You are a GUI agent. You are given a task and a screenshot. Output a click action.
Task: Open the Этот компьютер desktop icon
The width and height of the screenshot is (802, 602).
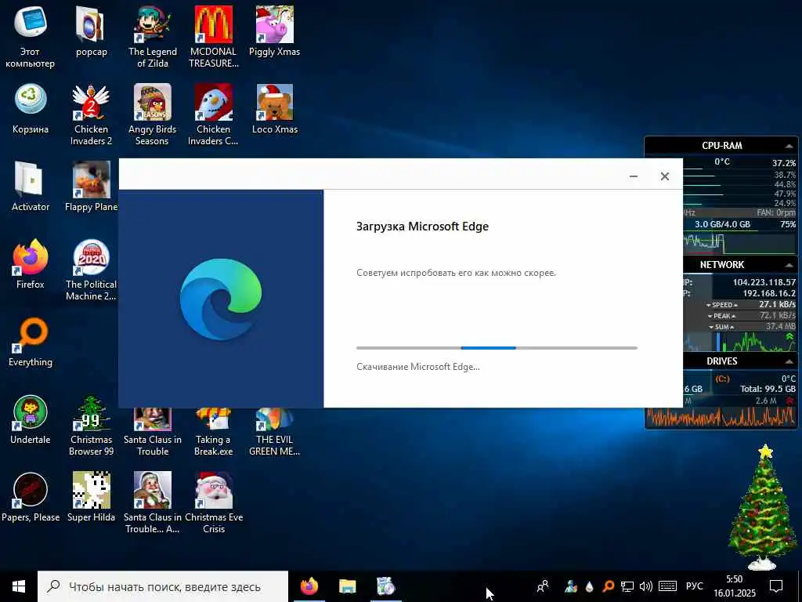[31, 36]
